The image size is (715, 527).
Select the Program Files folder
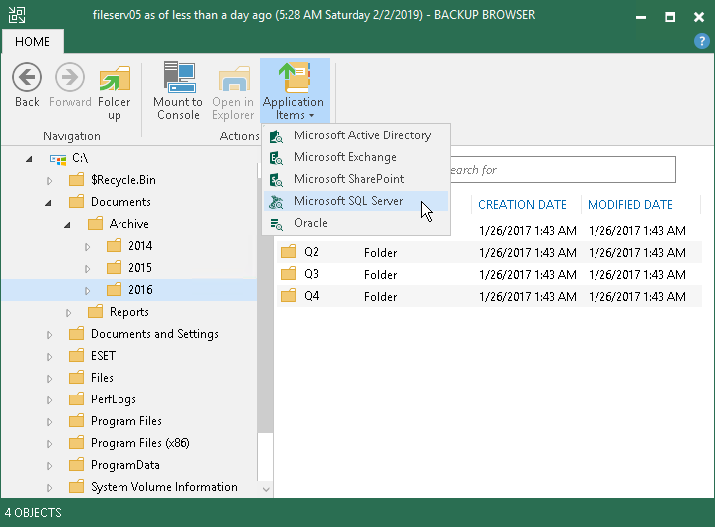(125, 421)
